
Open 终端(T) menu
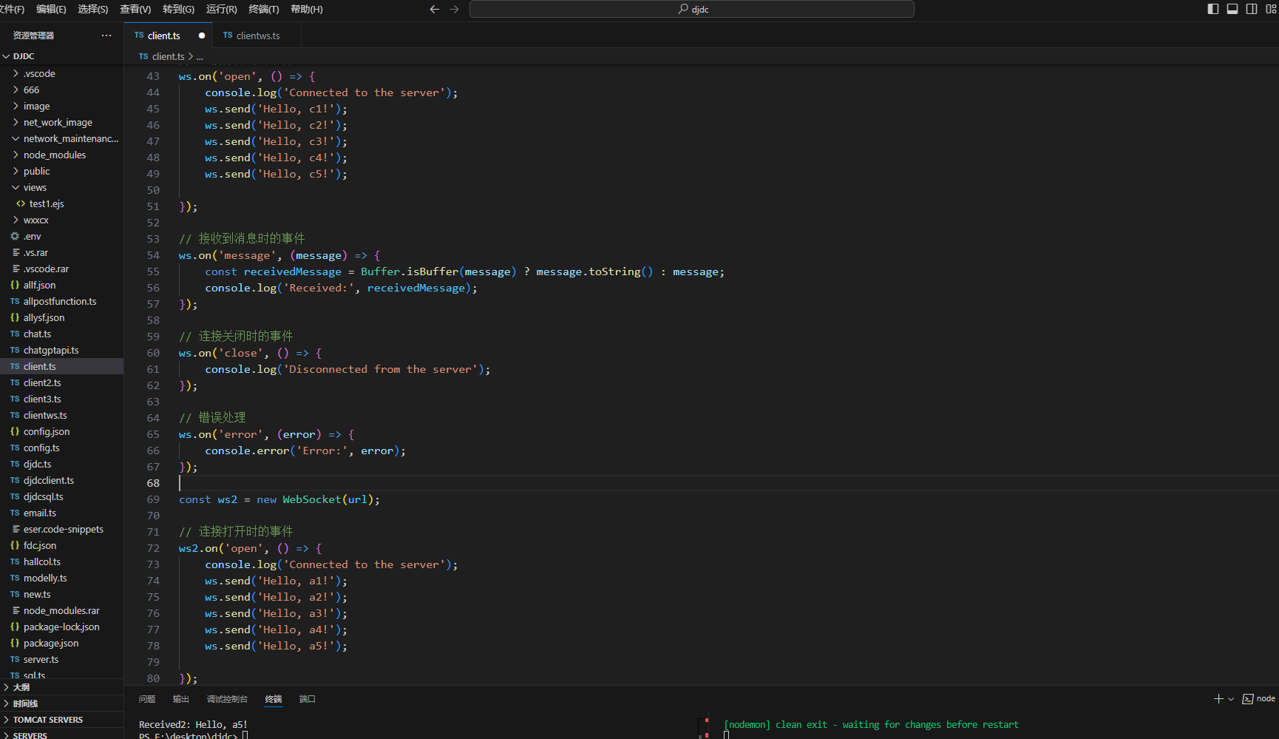point(264,9)
